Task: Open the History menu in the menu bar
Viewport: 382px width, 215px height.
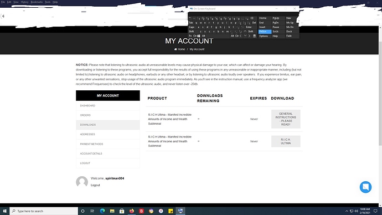Action: [24, 2]
